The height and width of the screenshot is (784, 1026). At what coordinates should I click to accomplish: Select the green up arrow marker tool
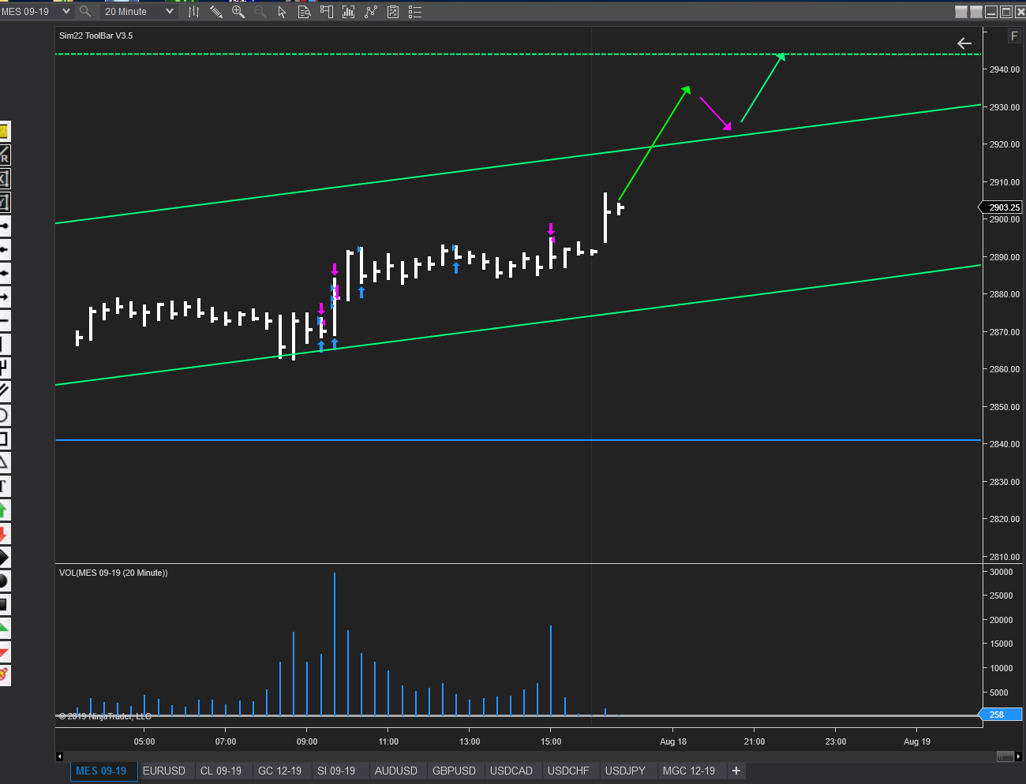coord(4,510)
